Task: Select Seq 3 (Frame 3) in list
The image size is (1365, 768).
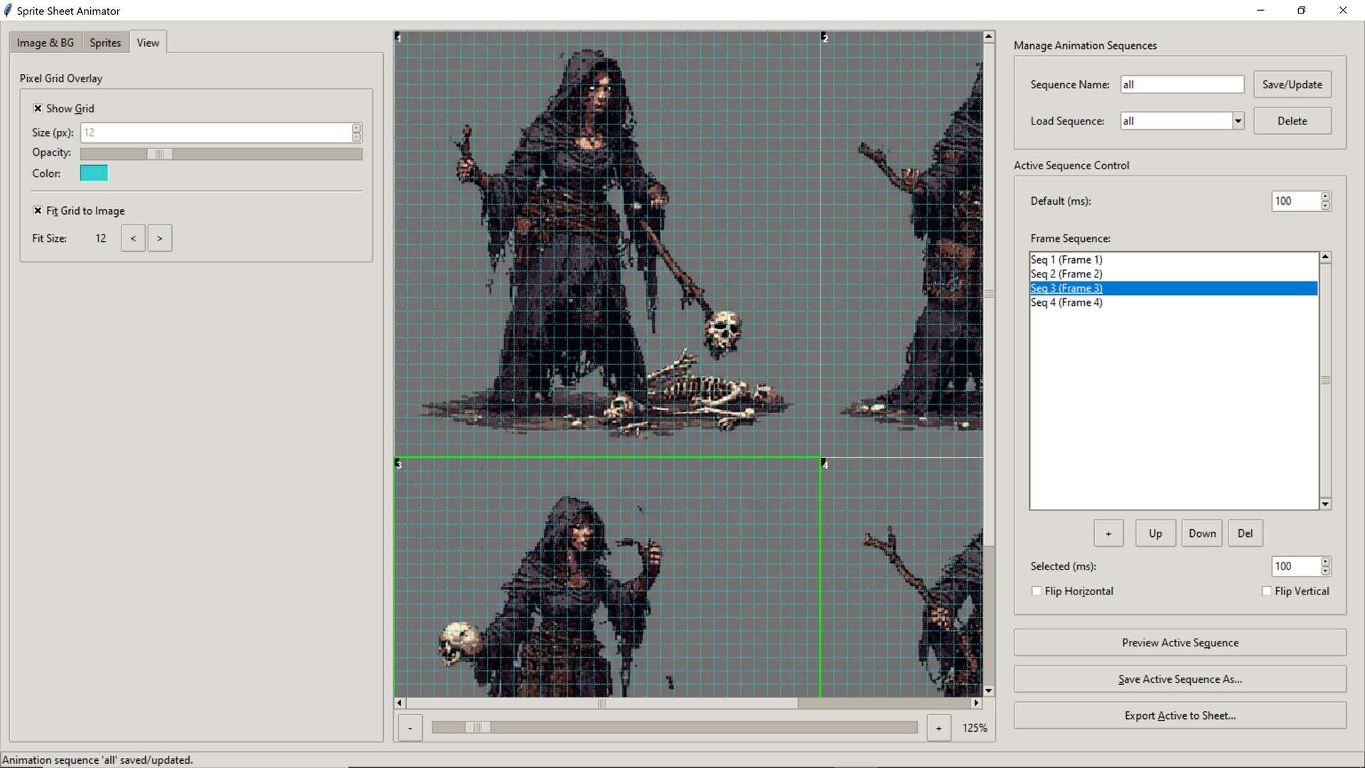Action: 1174,288
